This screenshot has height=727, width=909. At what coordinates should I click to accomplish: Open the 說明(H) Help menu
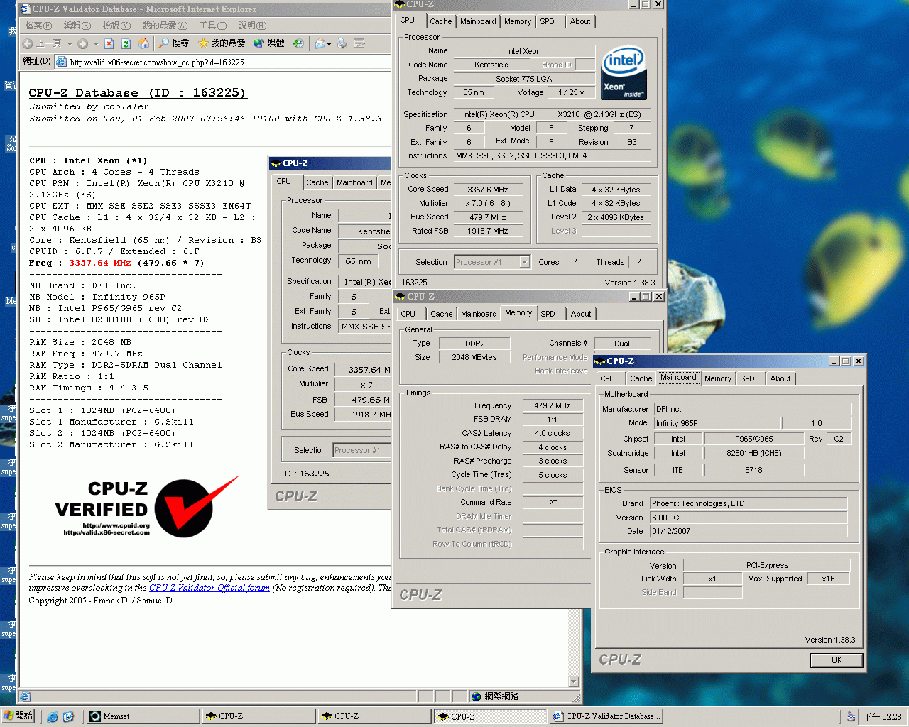252,26
